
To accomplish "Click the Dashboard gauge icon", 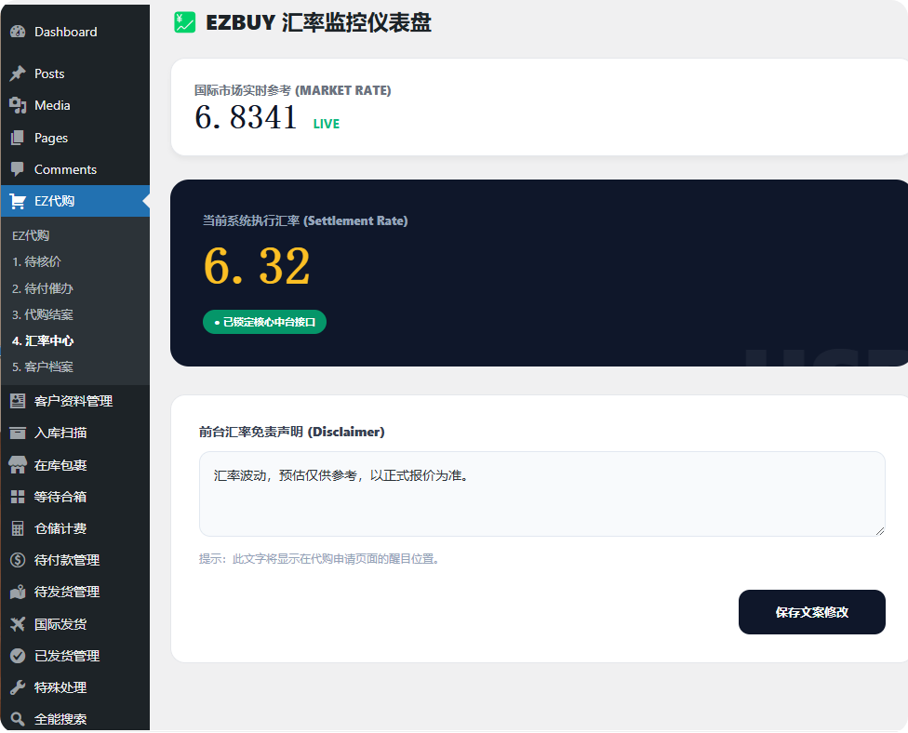I will [17, 32].
